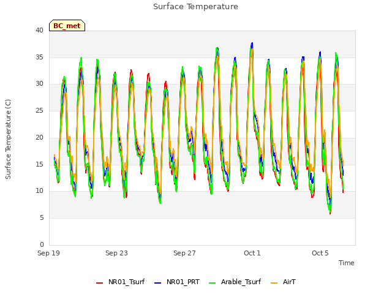Click the Sep 23 x-axis tick label
The width and height of the screenshot is (392, 294).
116,253
